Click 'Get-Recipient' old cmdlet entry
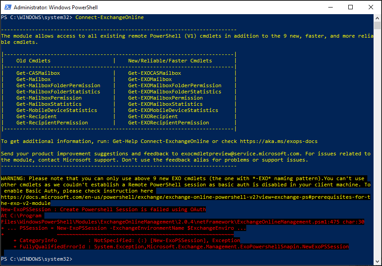The height and width of the screenshot is (266, 382). coord(36,116)
